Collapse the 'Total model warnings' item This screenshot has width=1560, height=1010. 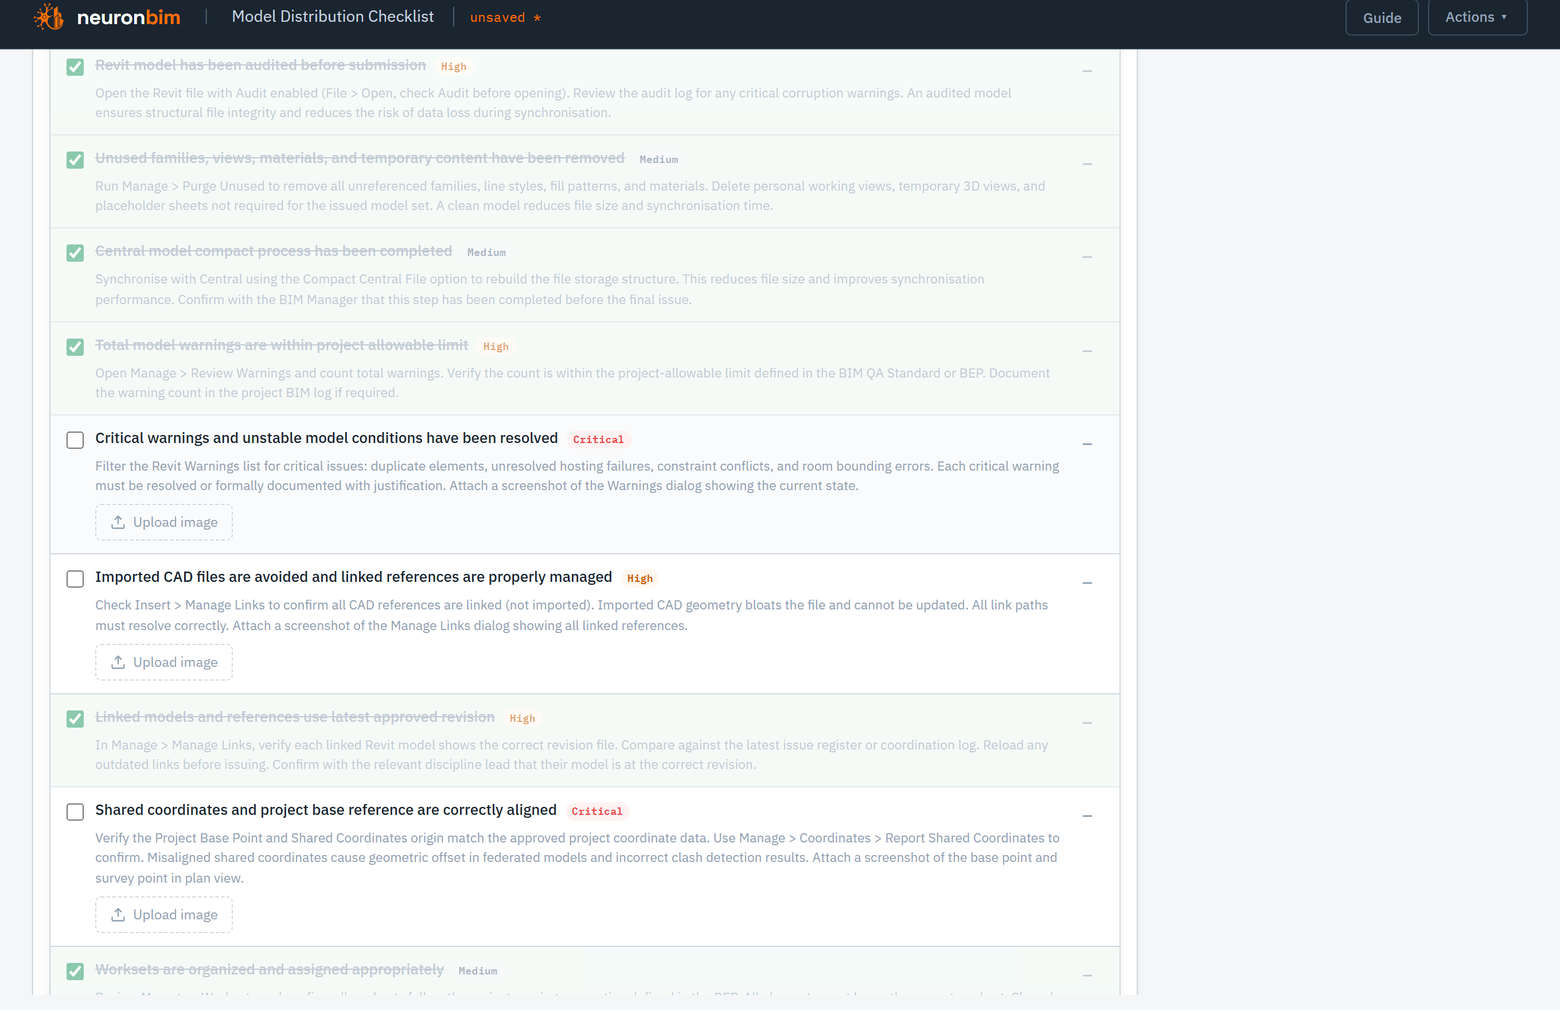pyautogui.click(x=1087, y=351)
